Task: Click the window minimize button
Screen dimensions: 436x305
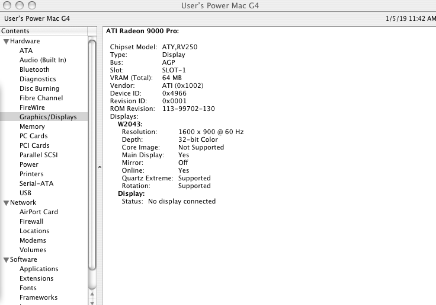Action: (x=20, y=5)
